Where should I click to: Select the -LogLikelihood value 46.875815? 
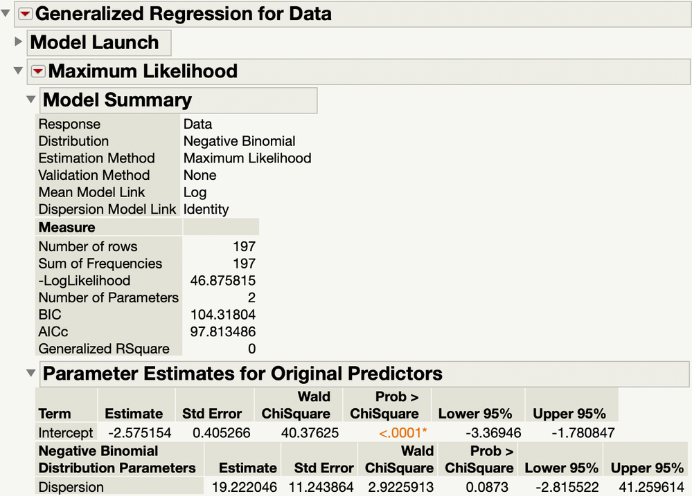(223, 280)
